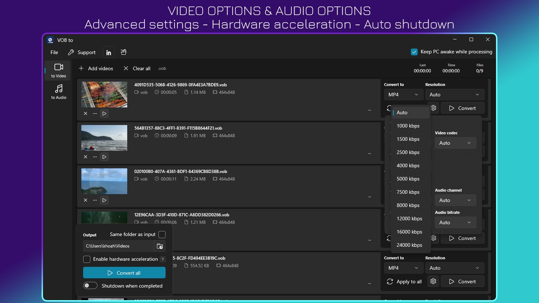Open the gift/what's-new icon next to LinkedIn
This screenshot has height=303, width=539.
[123, 52]
